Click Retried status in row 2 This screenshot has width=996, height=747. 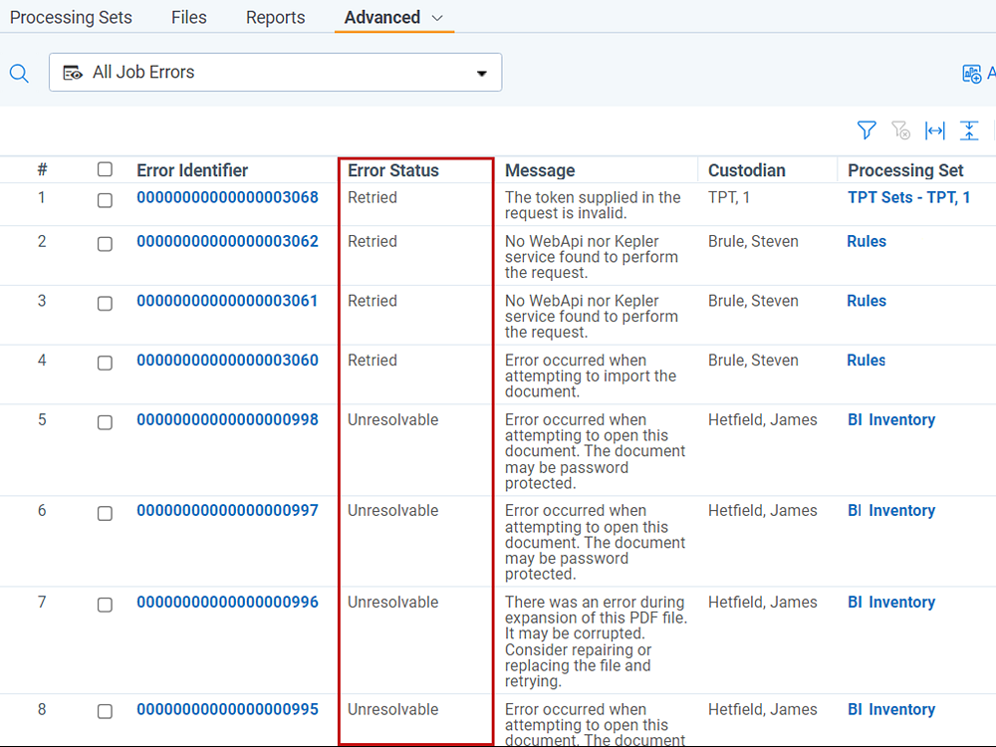[373, 241]
